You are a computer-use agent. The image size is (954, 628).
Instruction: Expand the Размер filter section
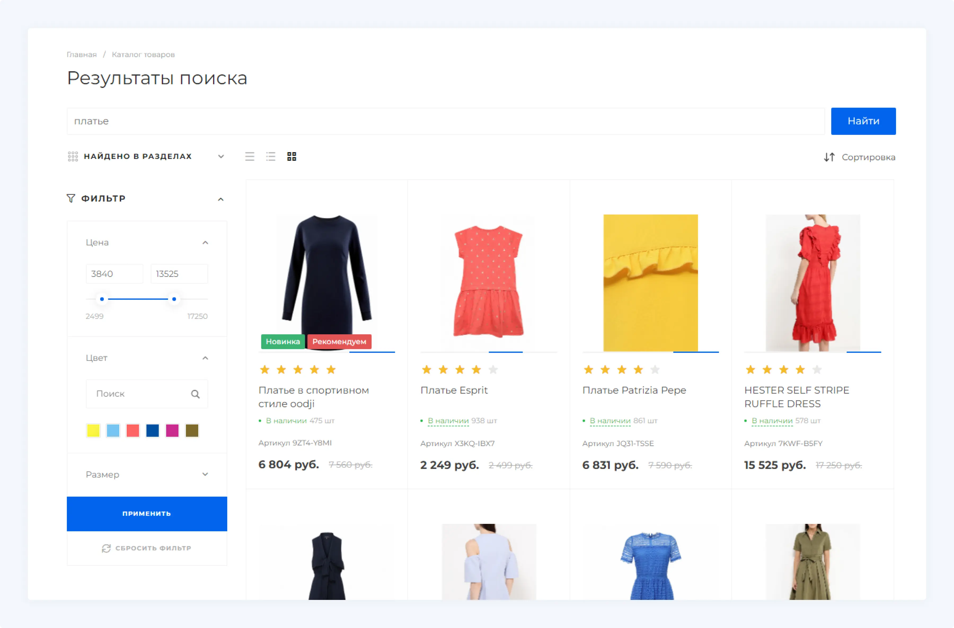coord(205,474)
